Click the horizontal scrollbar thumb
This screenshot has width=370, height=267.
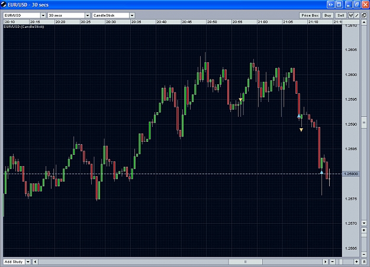(x=246, y=262)
